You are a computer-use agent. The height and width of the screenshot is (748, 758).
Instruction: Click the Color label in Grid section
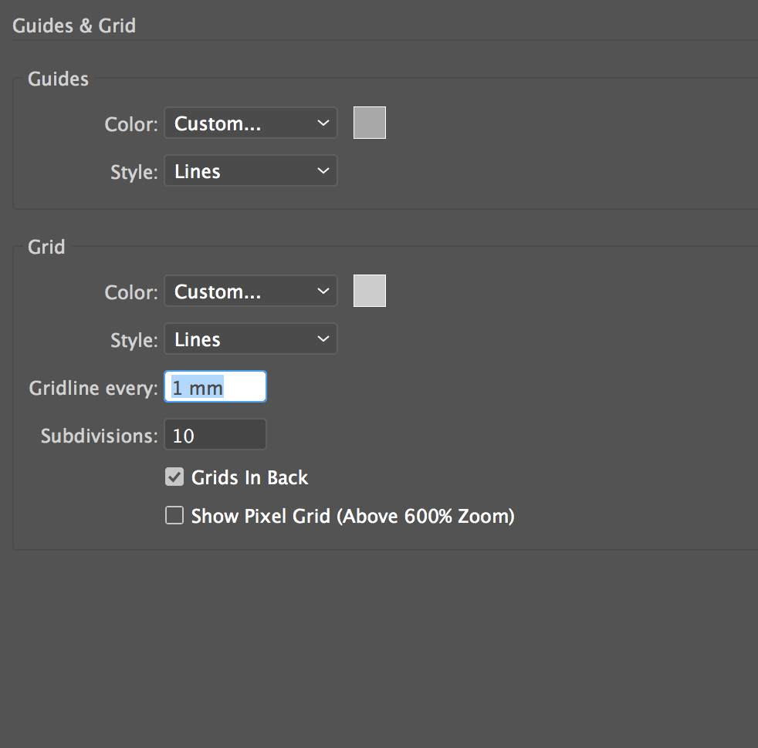(x=131, y=292)
